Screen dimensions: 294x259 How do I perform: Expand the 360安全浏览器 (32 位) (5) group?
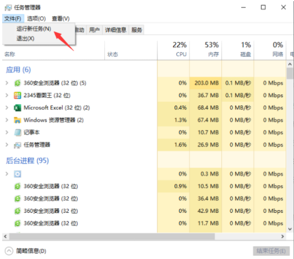point(7,83)
